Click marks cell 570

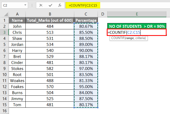point(50,86)
